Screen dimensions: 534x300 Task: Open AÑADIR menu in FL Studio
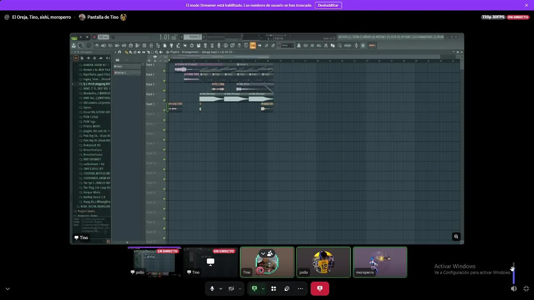tap(369, 37)
